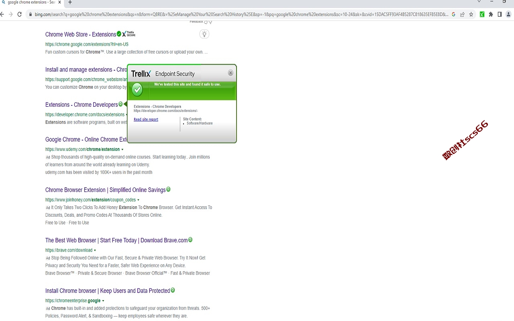Click the Feedback thumbs up icon
Viewport: 514px width, 321px height.
click(x=206, y=22)
